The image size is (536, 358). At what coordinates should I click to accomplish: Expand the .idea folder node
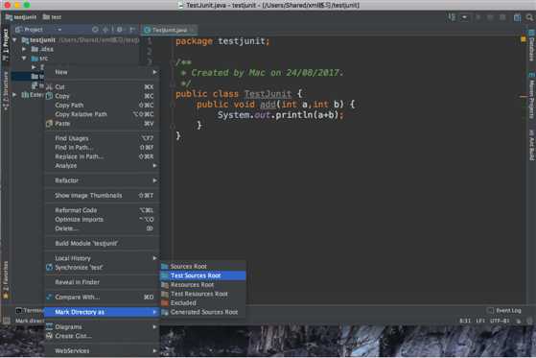tap(24, 49)
